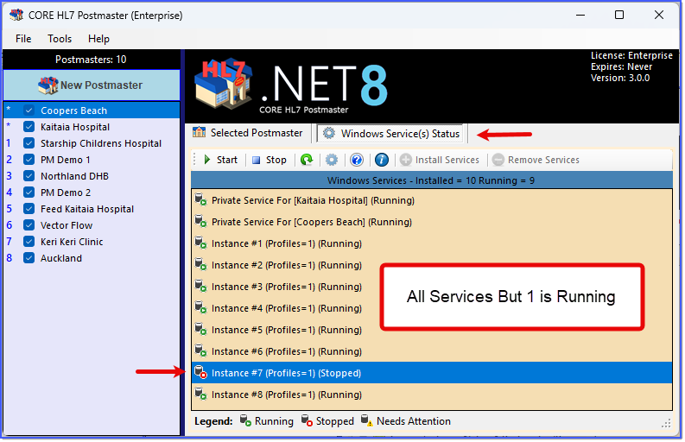685x442 pixels.
Task: Toggle the PM Demo 1 checkbox
Action: coord(29,160)
